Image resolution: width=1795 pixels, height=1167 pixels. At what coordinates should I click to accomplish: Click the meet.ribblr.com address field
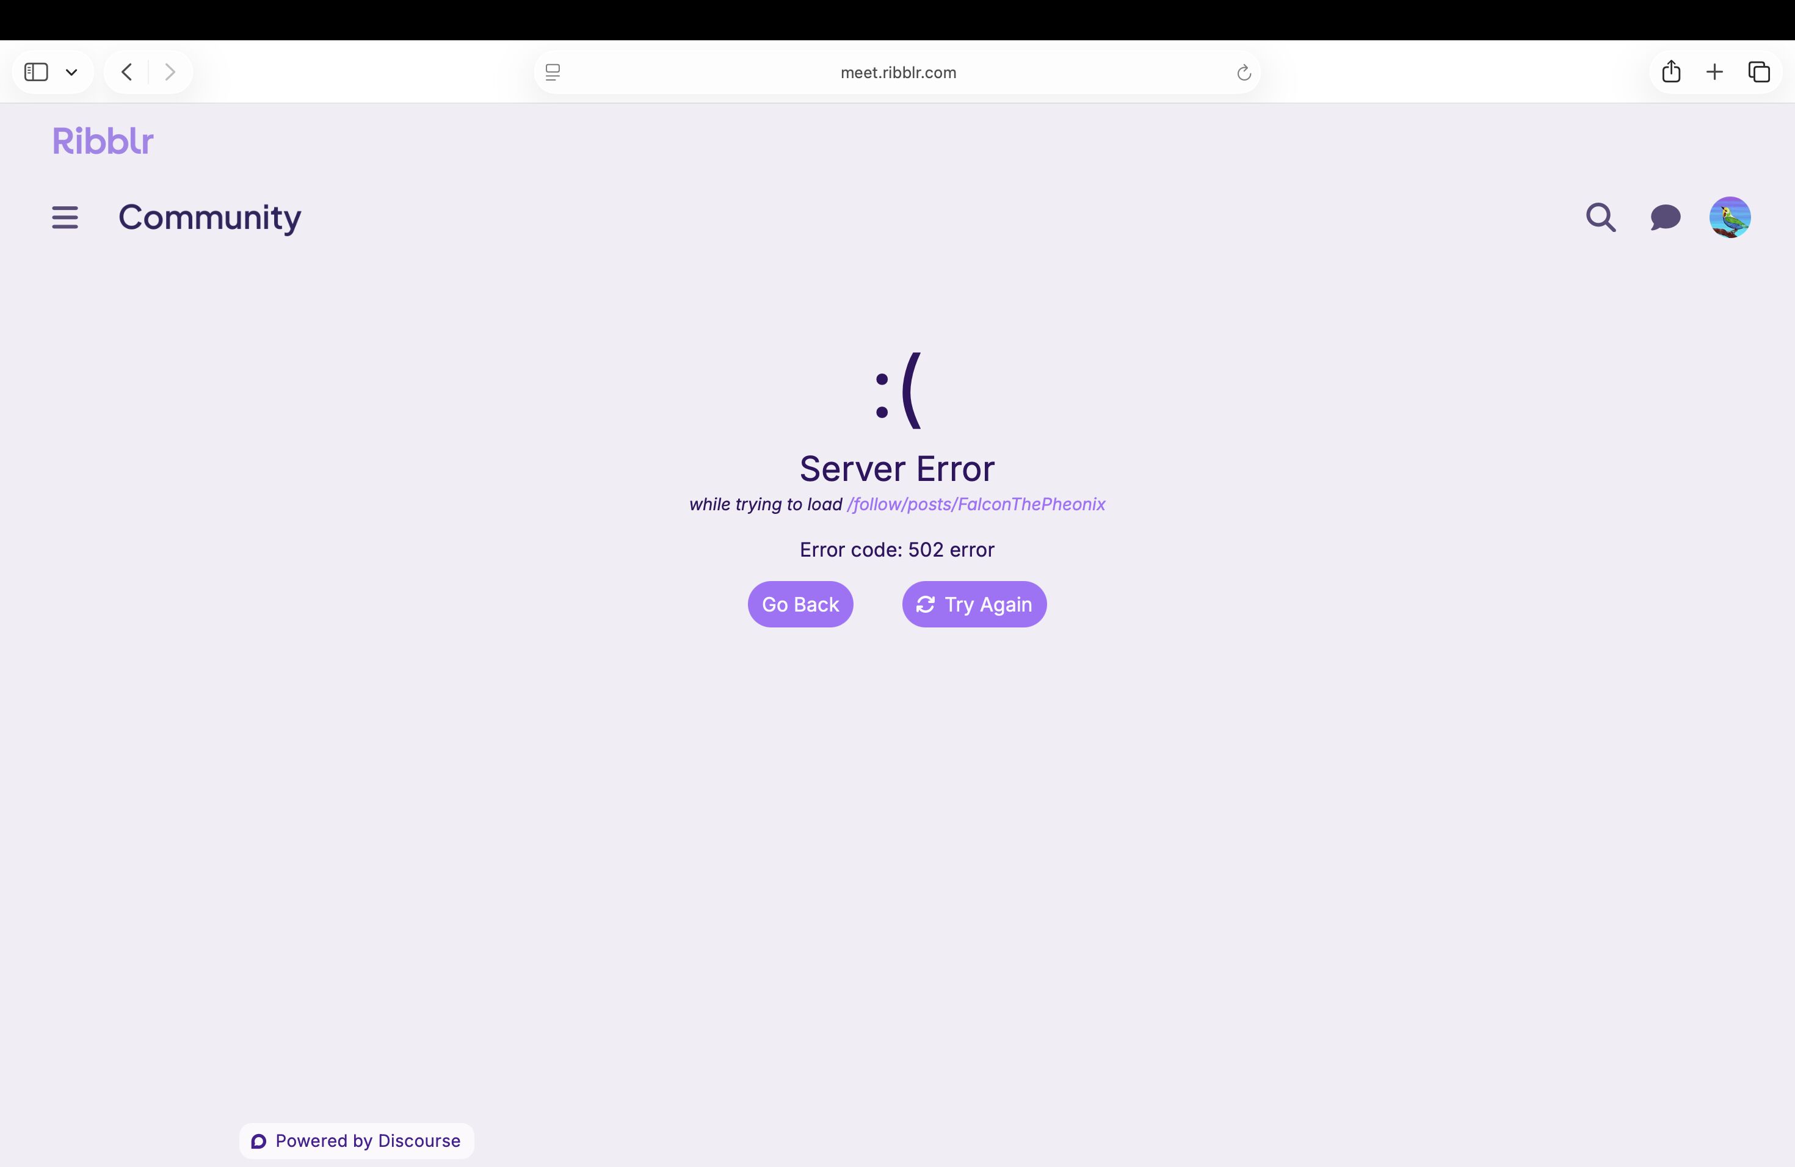(897, 73)
